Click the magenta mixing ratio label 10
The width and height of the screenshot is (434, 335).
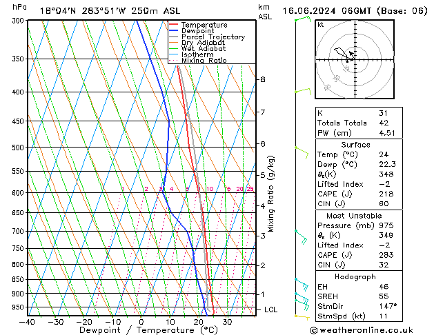tap(210, 189)
